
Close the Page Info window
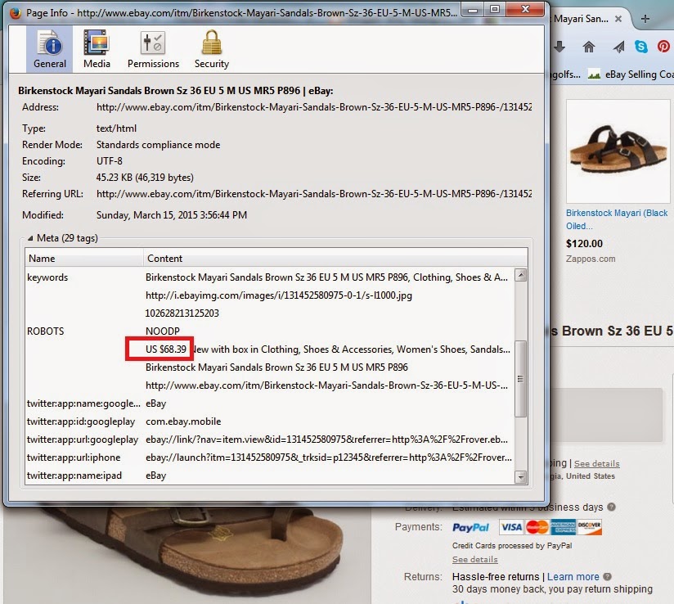pyautogui.click(x=525, y=10)
